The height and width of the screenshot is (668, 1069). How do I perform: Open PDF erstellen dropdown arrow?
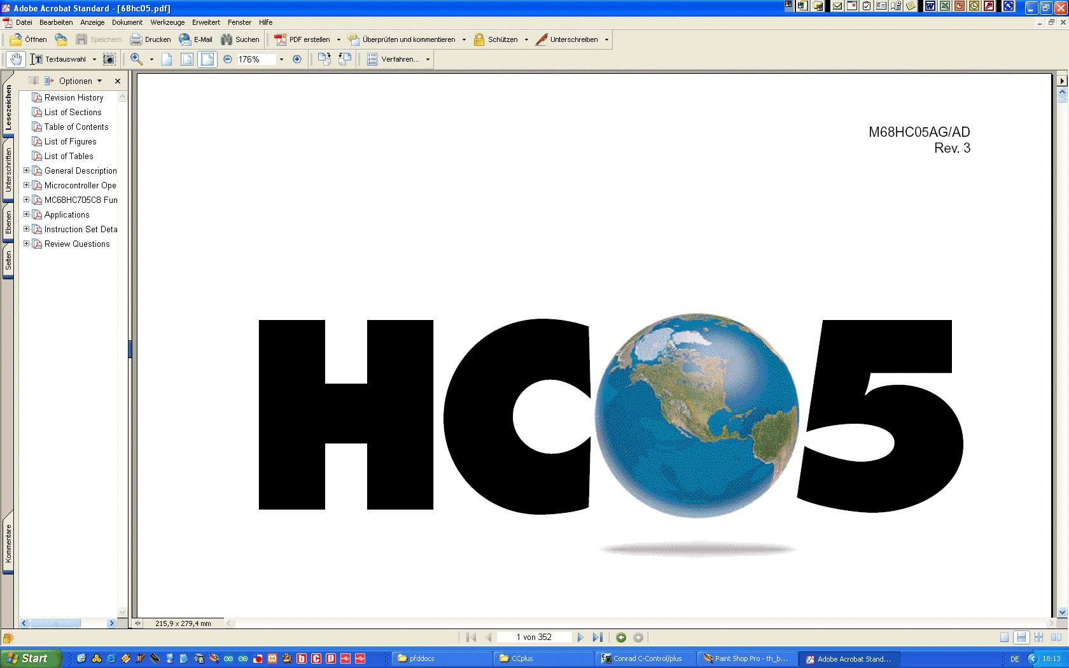tap(339, 39)
